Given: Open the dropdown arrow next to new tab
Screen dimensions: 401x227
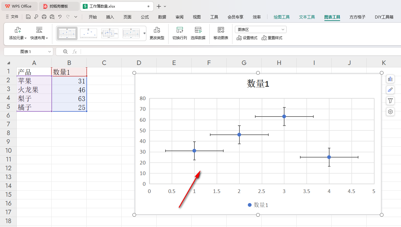Looking at the screenshot, I should point(165,6).
